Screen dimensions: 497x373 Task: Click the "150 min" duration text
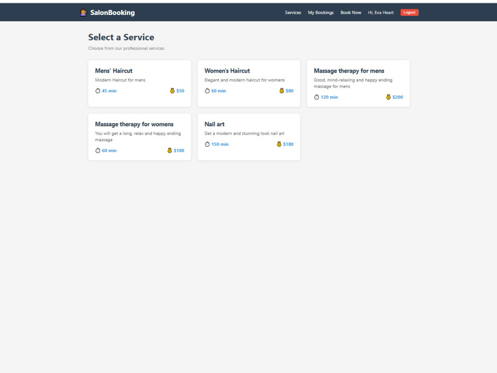(220, 144)
